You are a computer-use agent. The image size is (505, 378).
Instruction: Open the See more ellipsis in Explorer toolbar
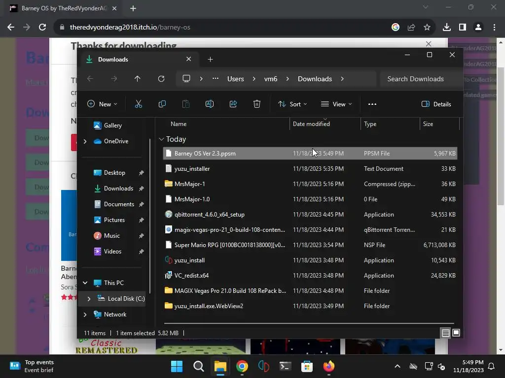pos(372,104)
